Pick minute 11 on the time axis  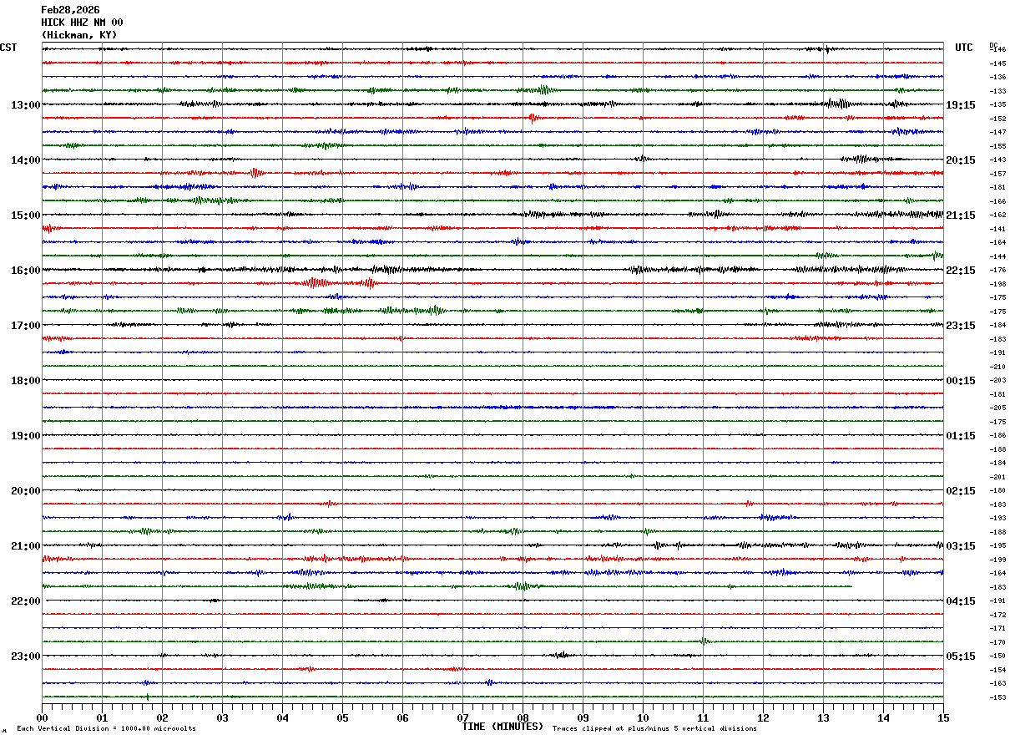703,717
